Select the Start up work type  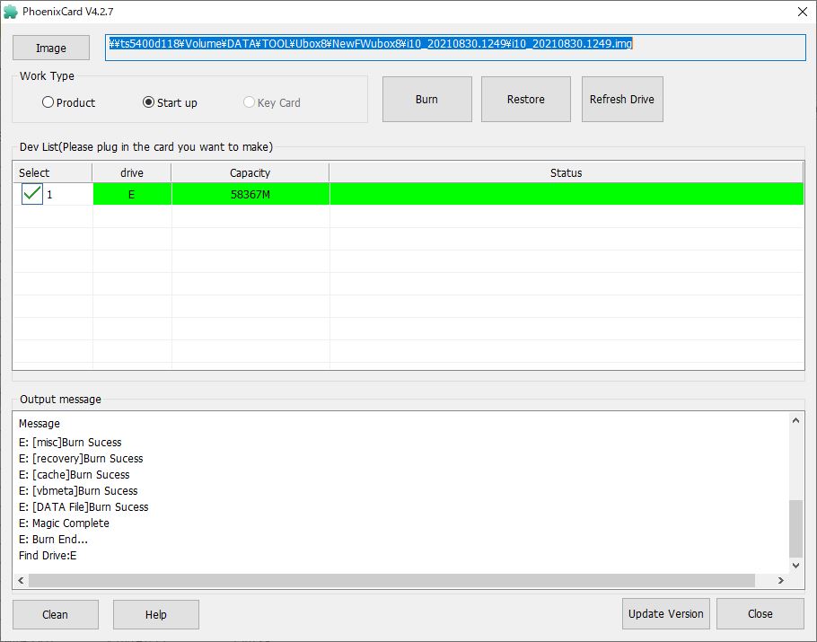point(170,102)
